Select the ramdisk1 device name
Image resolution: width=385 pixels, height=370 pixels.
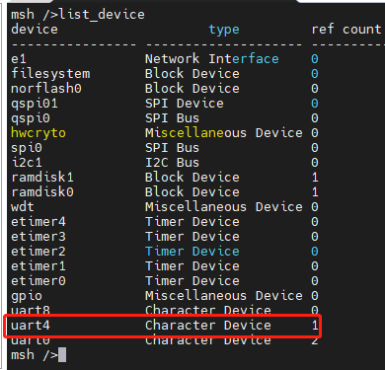click(x=42, y=178)
